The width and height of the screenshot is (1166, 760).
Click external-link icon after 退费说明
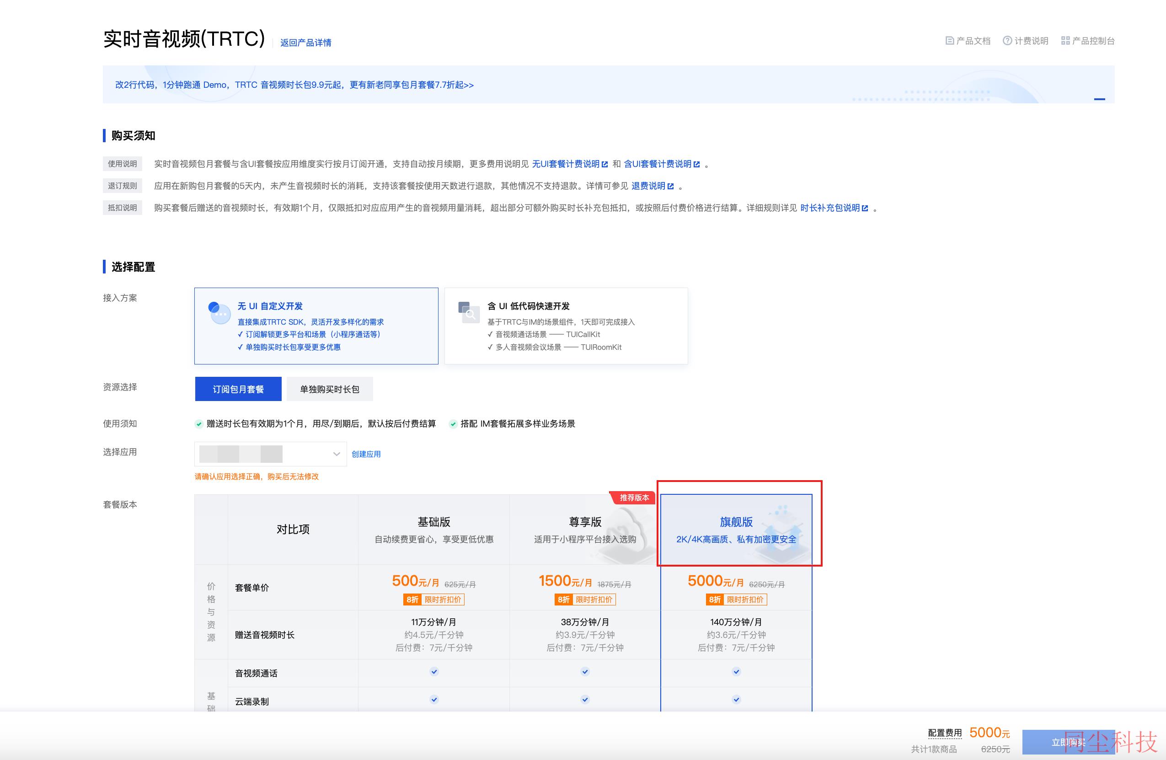[671, 186]
